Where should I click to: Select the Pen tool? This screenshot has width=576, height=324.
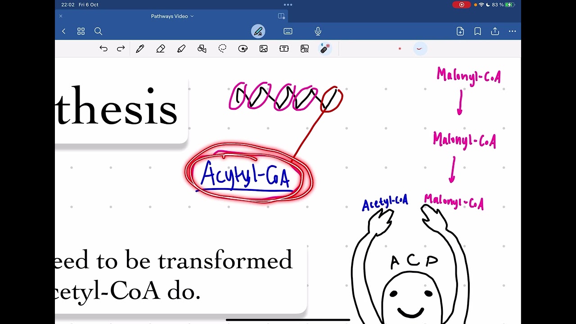(x=140, y=49)
